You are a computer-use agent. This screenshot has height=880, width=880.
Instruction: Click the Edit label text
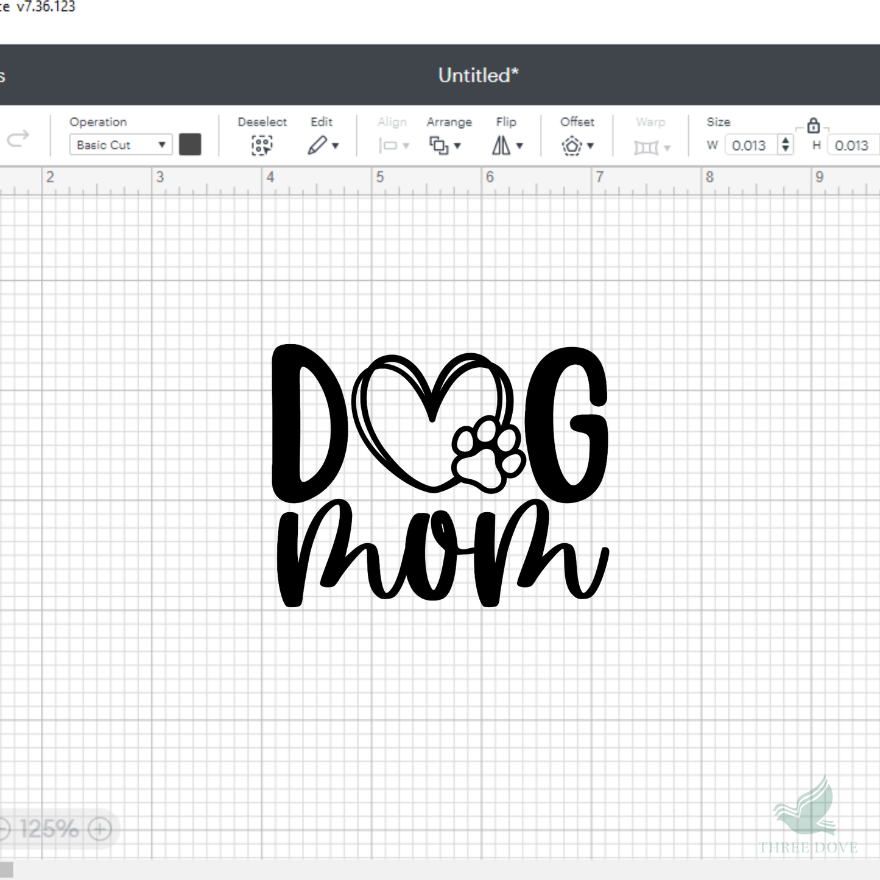tap(322, 122)
